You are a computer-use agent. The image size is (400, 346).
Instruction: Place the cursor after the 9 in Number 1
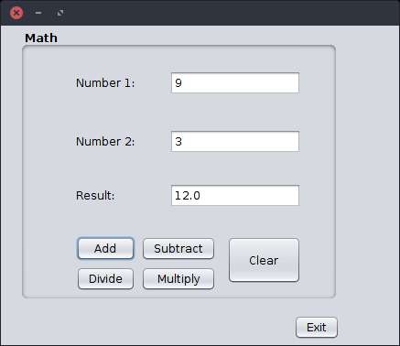183,82
